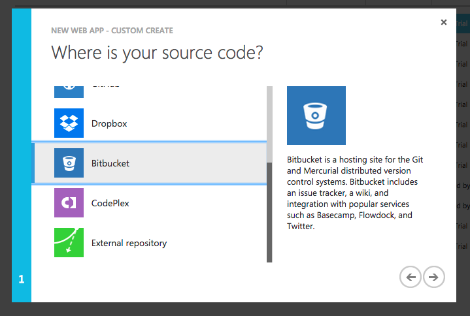Click the "Where is your source code?" heading
This screenshot has height=316, width=470.
(x=157, y=53)
